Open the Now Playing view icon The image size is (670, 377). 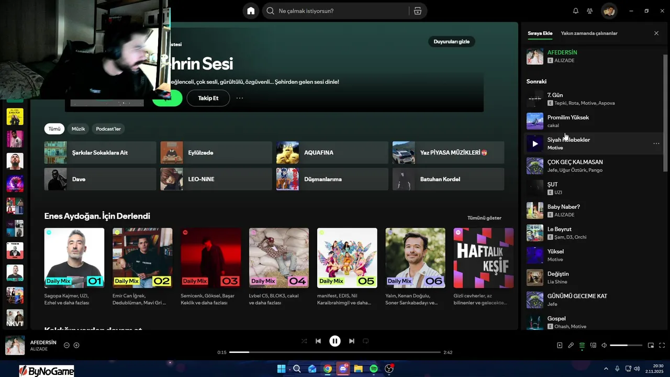point(560,345)
